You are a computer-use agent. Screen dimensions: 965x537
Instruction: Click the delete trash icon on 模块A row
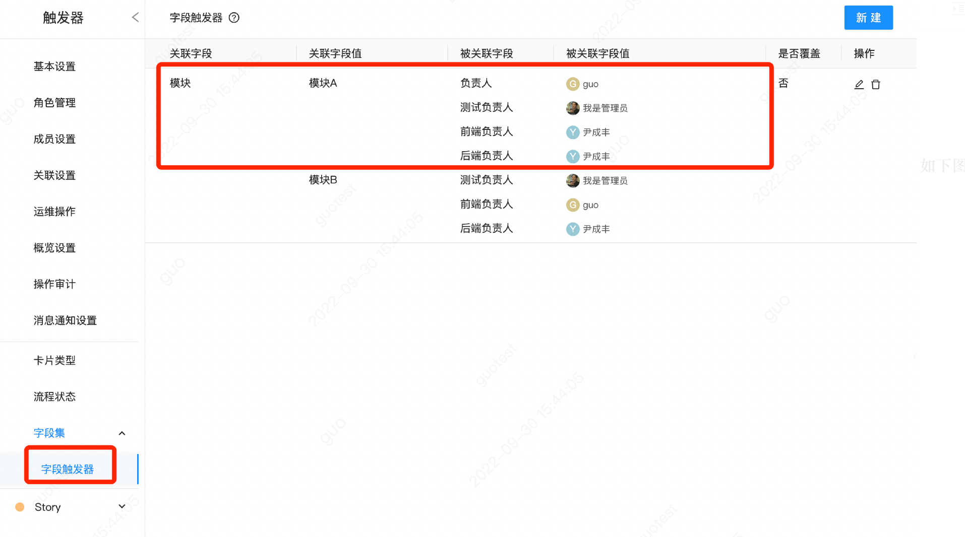(876, 84)
